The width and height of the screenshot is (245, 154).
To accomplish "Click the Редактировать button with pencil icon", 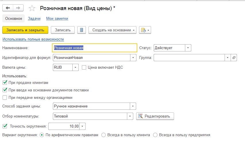I will pyautogui.click(x=155, y=116).
